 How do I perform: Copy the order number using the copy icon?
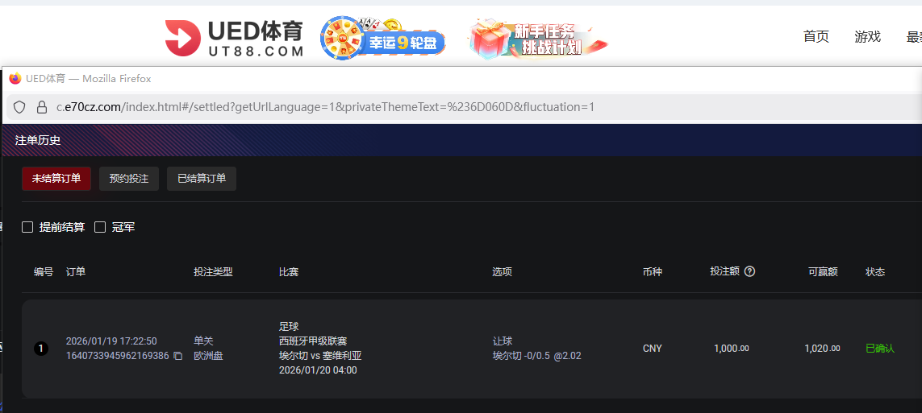[177, 356]
